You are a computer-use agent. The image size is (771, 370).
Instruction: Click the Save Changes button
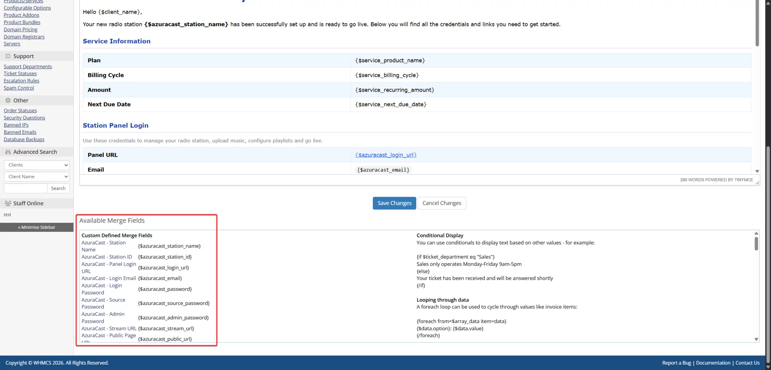click(x=394, y=203)
